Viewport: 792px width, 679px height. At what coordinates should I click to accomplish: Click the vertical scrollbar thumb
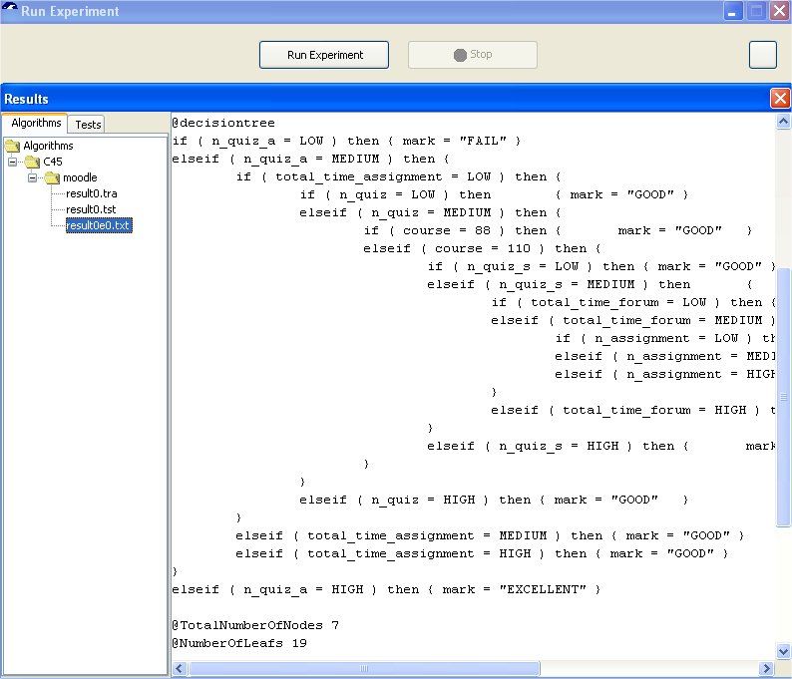click(x=783, y=397)
